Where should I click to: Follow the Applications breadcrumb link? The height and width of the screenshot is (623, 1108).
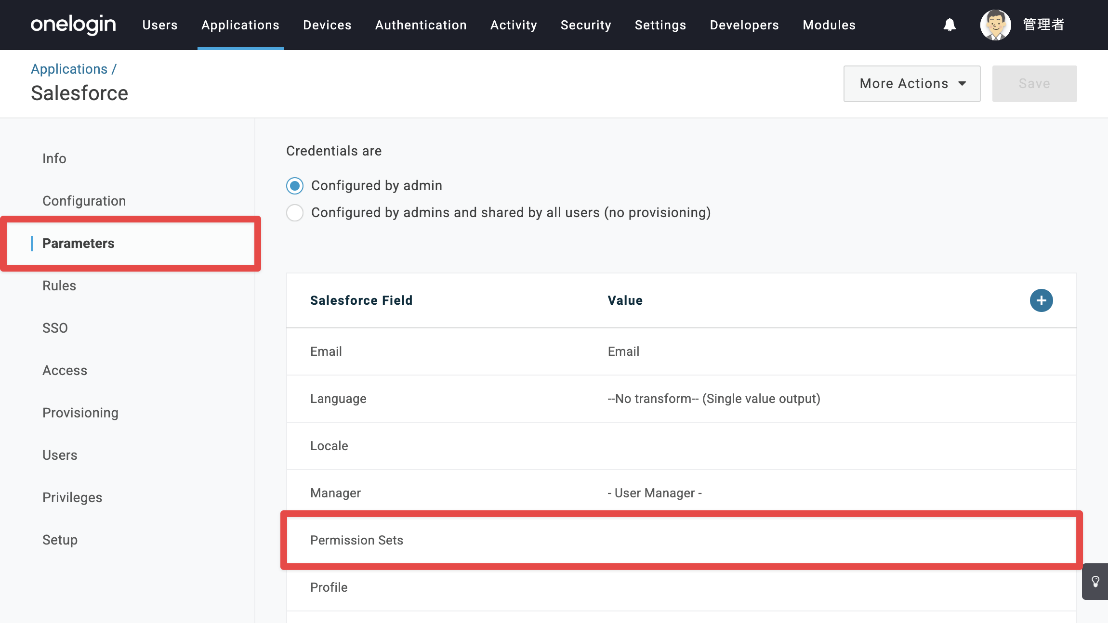tap(69, 69)
